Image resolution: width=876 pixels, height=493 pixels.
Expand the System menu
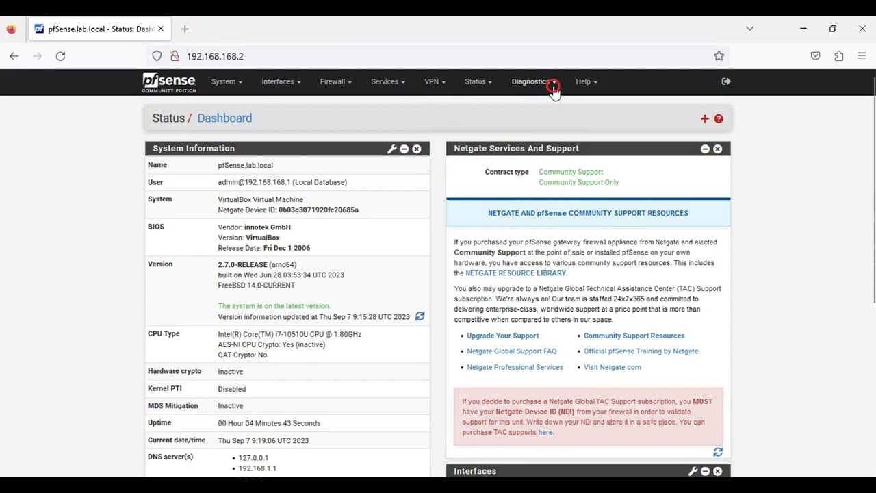click(x=227, y=81)
